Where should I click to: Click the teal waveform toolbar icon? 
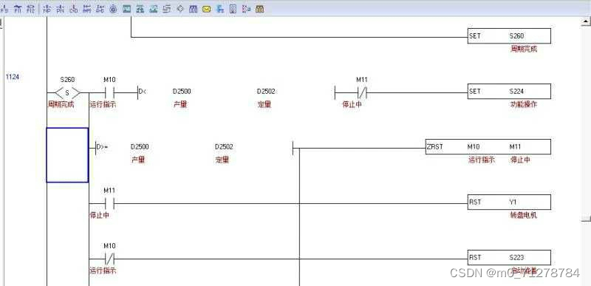[154, 9]
